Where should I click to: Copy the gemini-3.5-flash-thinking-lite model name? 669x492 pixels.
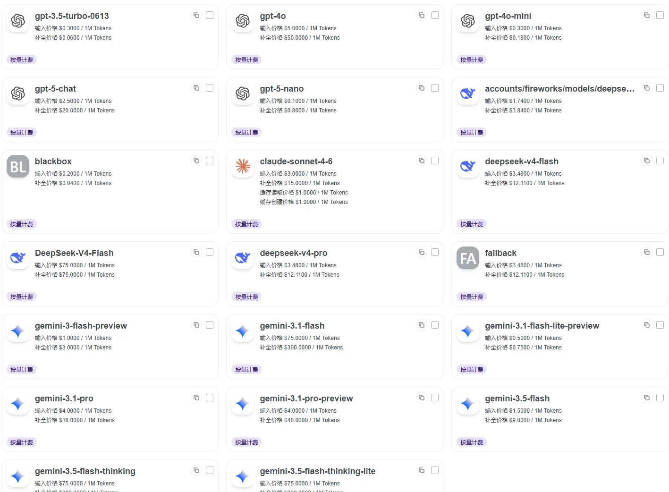422,470
